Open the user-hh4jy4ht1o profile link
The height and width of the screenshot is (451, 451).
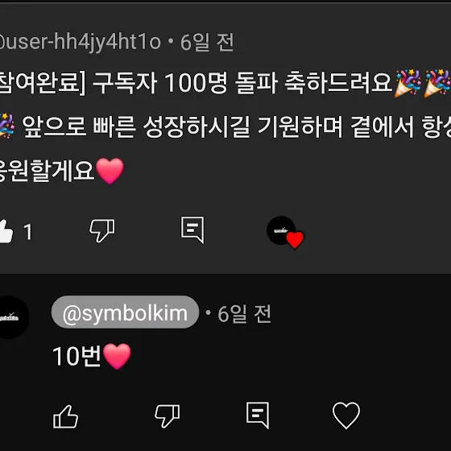[81, 42]
